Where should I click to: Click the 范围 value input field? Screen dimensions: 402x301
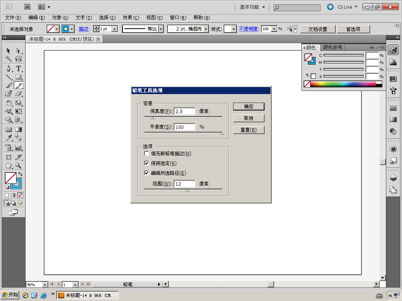pos(185,184)
